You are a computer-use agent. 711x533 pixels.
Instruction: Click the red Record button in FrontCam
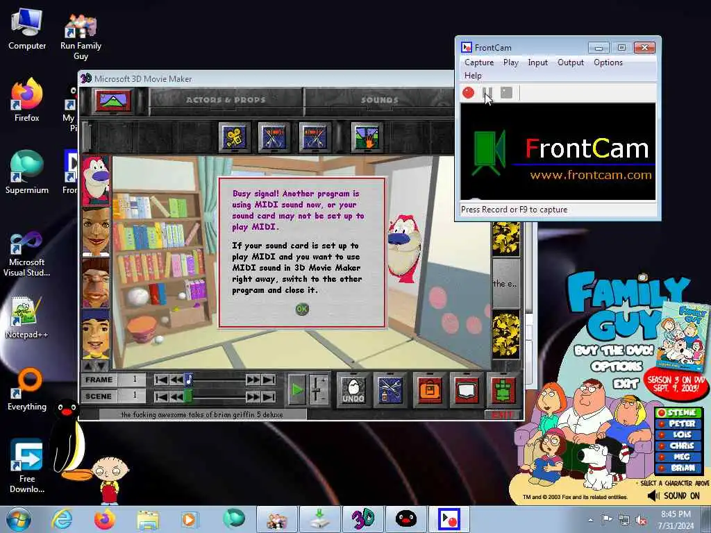point(469,93)
